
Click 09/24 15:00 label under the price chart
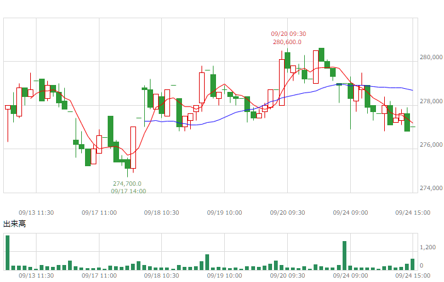[413, 213]
